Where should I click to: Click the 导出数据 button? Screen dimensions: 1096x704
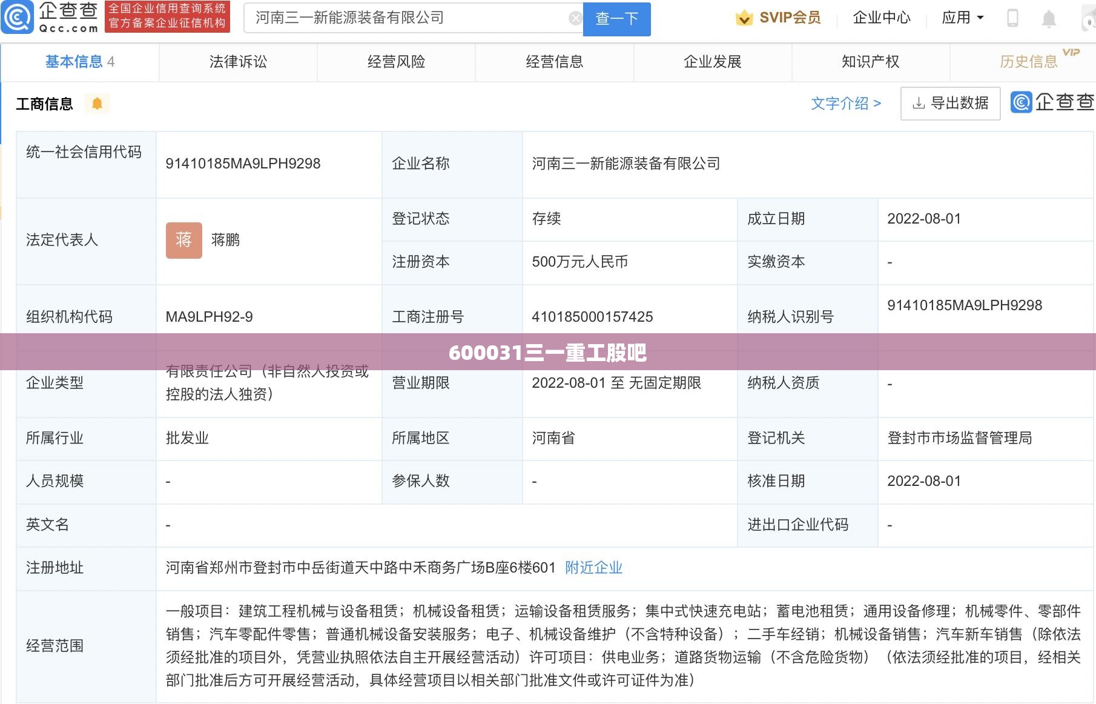(x=950, y=104)
